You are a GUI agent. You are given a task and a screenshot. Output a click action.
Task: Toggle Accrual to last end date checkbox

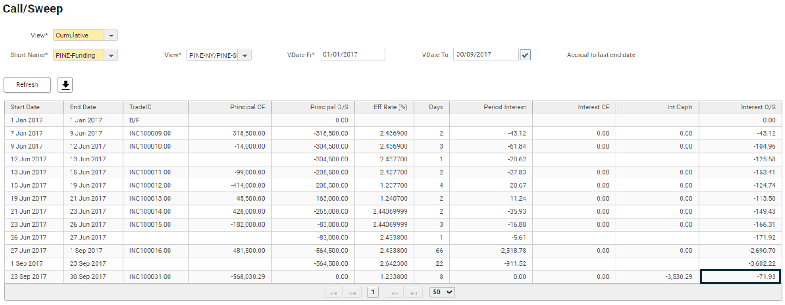click(525, 55)
